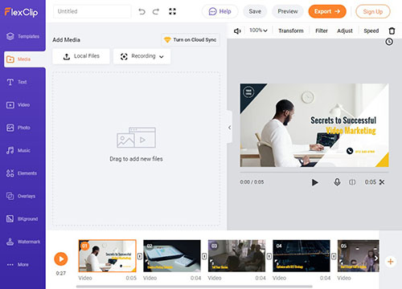The height and width of the screenshot is (289, 402).
Task: Redo the last action
Action: point(156,11)
